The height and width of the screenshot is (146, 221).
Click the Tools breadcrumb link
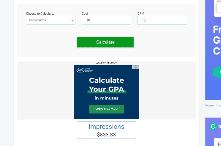coord(218,105)
